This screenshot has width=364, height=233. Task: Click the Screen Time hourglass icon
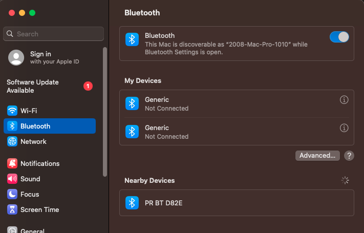[12, 209]
